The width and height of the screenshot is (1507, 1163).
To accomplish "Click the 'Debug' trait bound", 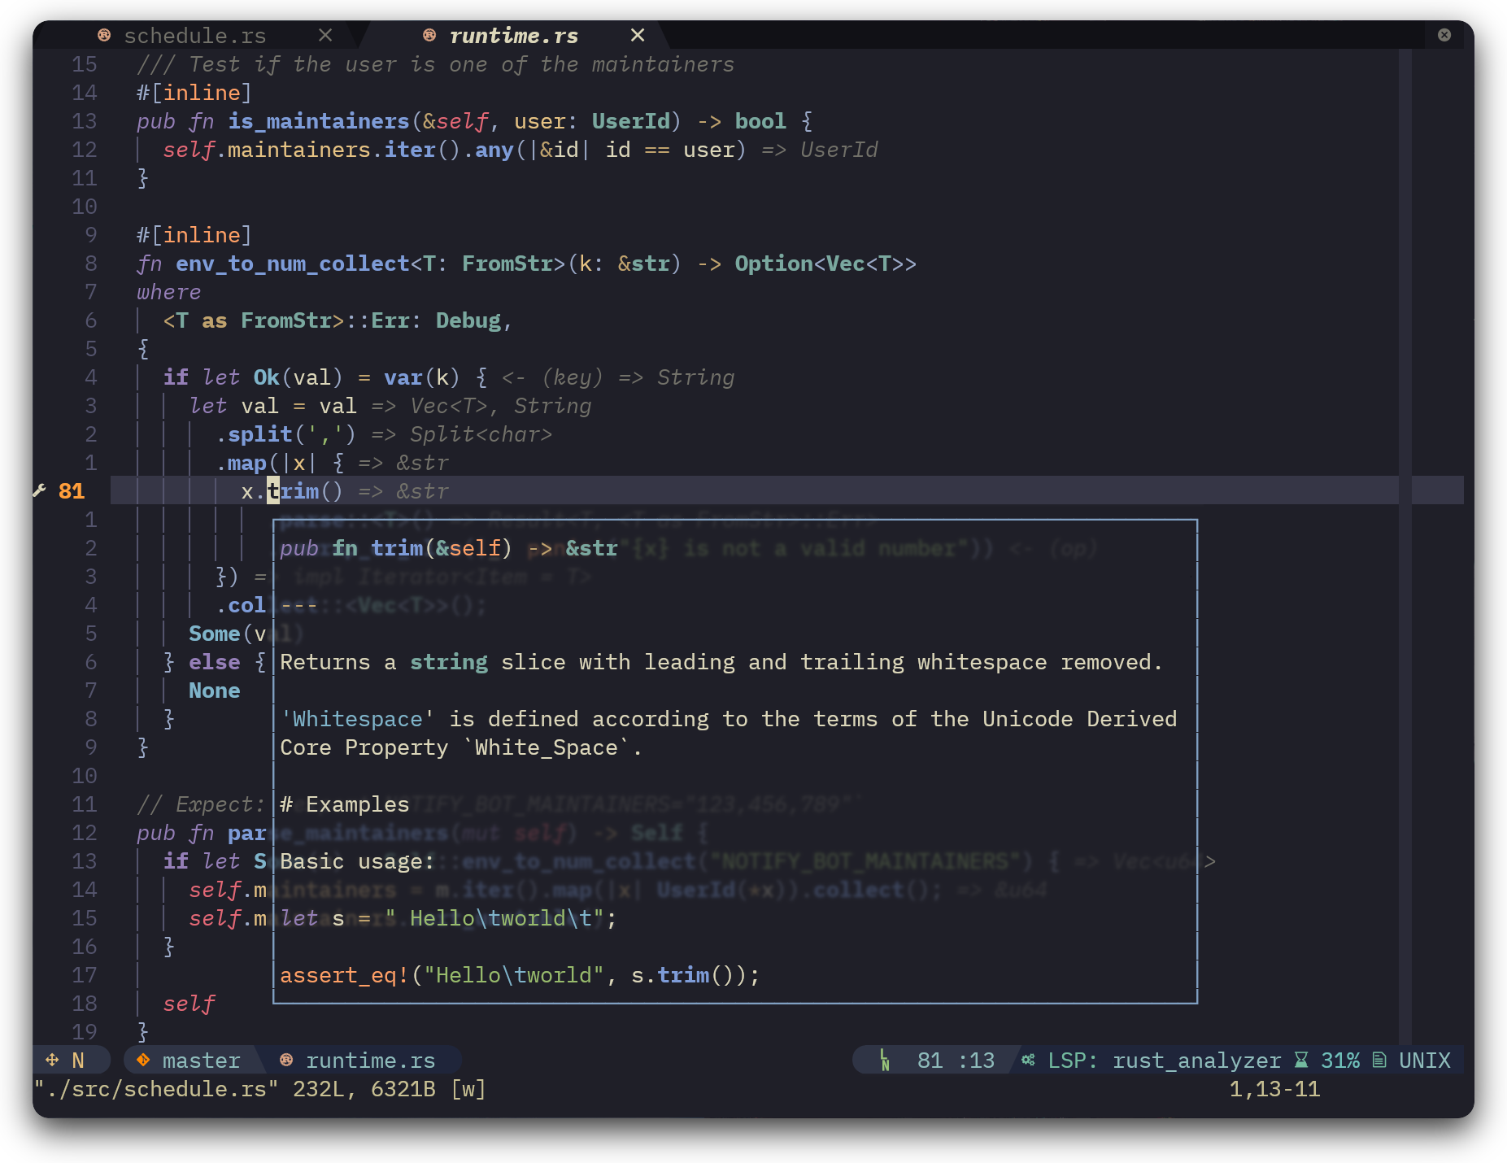I will tap(468, 320).
